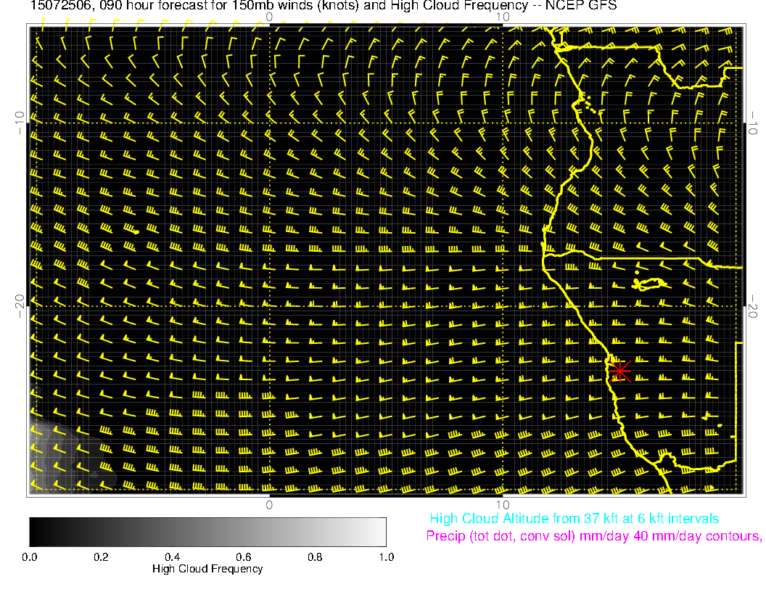Click the bottom axis longitude 0 label
766x592 pixels.
(269, 504)
